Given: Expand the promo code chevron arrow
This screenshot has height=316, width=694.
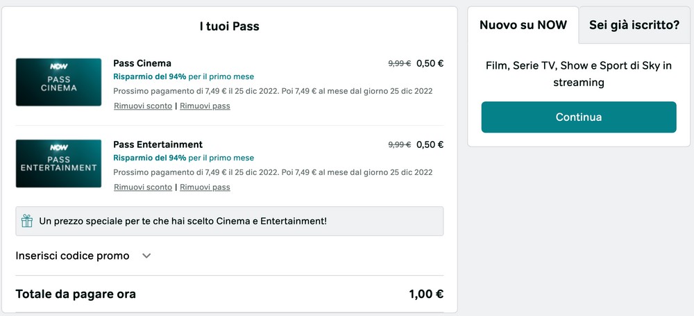Looking at the screenshot, I should click(146, 256).
